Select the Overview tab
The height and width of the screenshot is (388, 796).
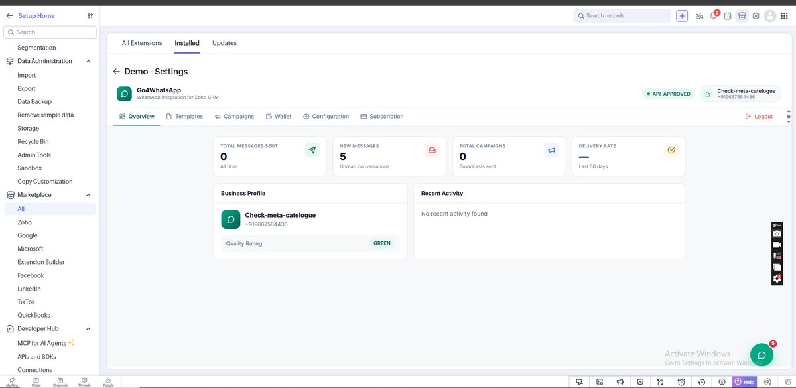pos(137,117)
